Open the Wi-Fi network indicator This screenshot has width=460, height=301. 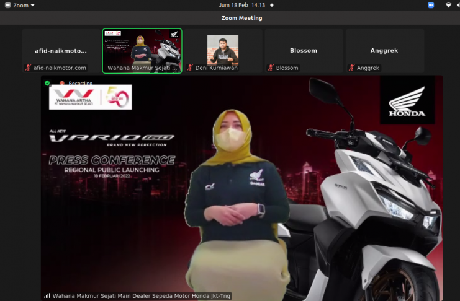point(448,5)
